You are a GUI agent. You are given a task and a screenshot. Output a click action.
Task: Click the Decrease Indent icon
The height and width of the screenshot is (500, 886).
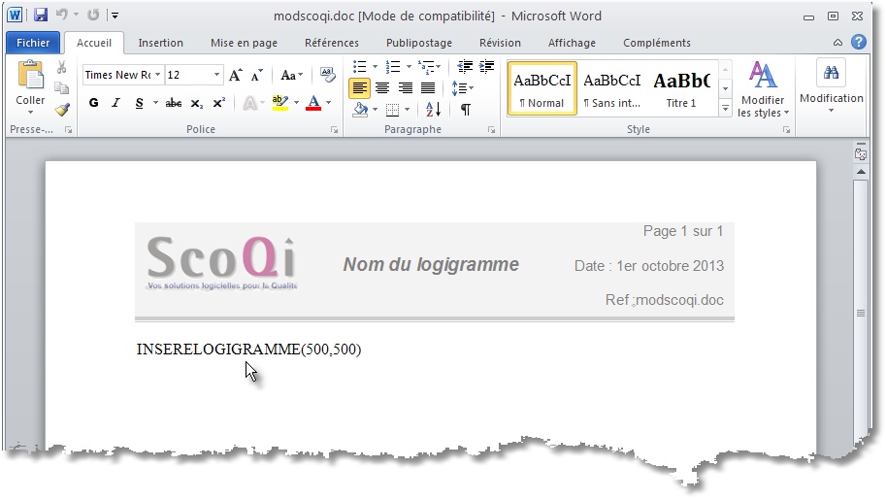(x=465, y=67)
